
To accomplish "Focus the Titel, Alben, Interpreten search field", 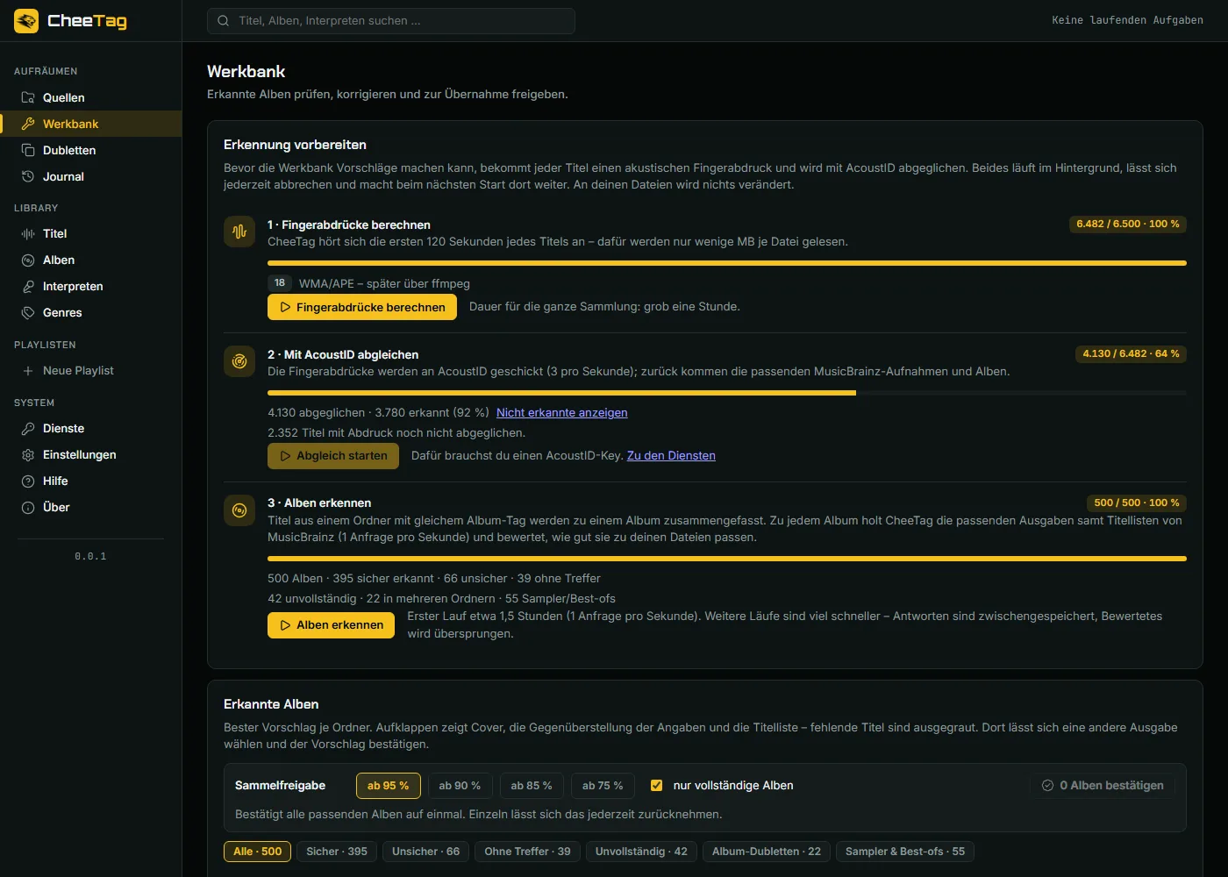I will [x=391, y=21].
